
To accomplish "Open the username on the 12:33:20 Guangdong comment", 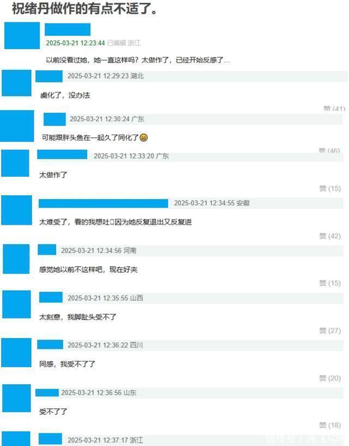I will [x=62, y=154].
